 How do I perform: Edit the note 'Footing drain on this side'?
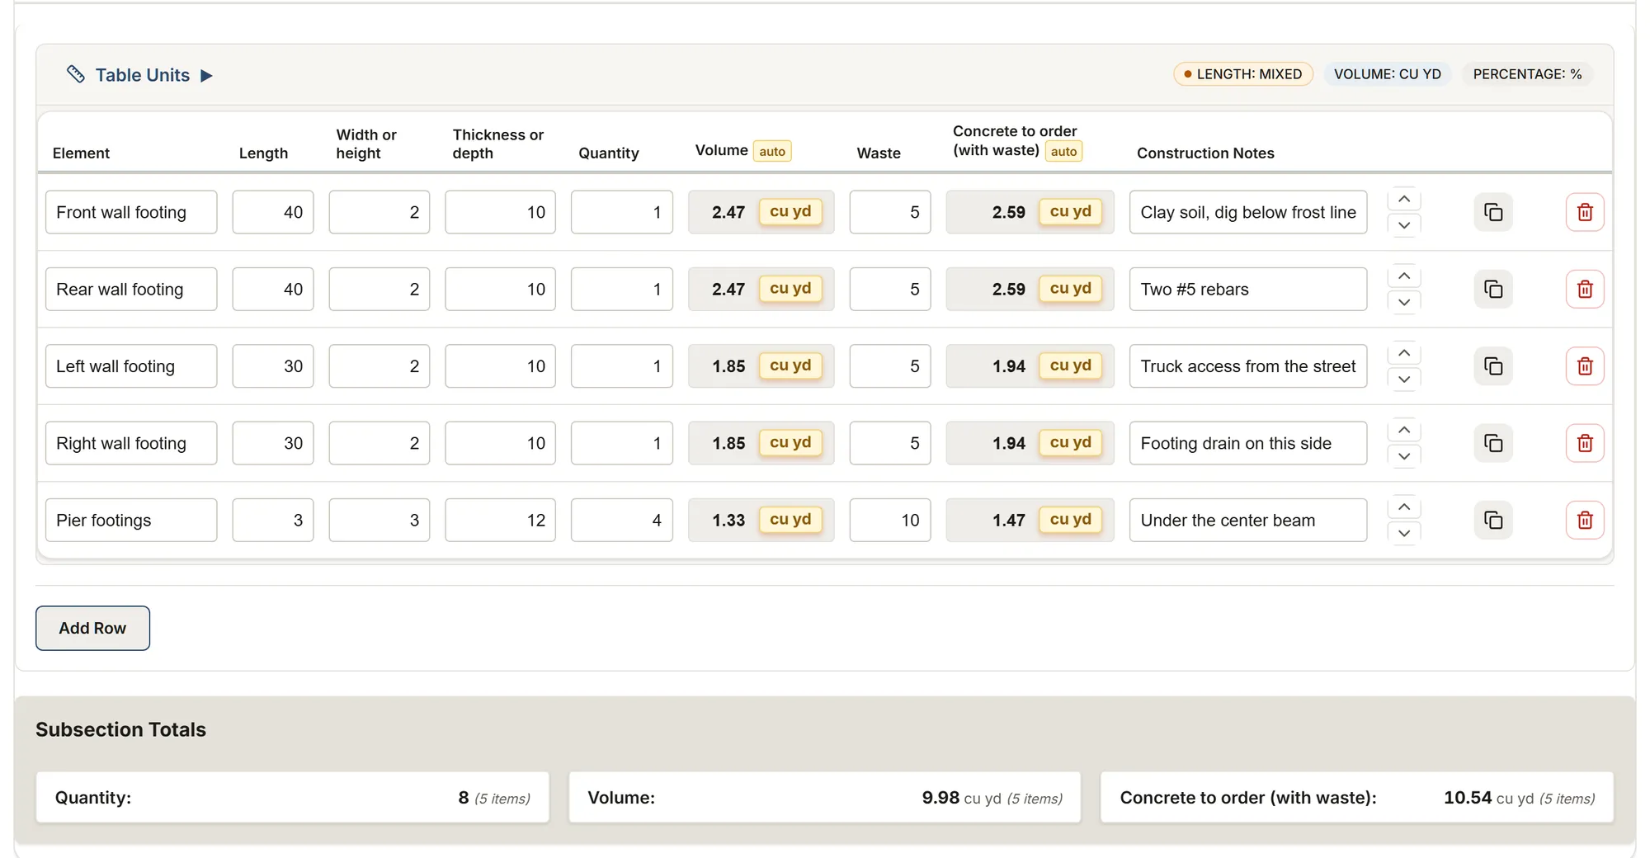coord(1248,443)
